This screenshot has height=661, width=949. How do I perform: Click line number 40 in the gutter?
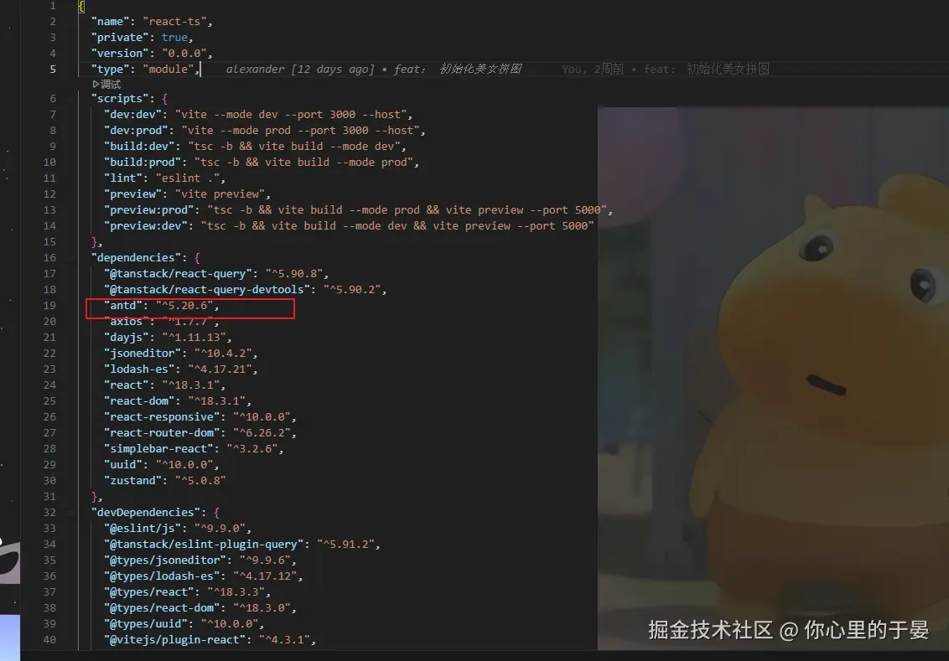click(x=49, y=639)
